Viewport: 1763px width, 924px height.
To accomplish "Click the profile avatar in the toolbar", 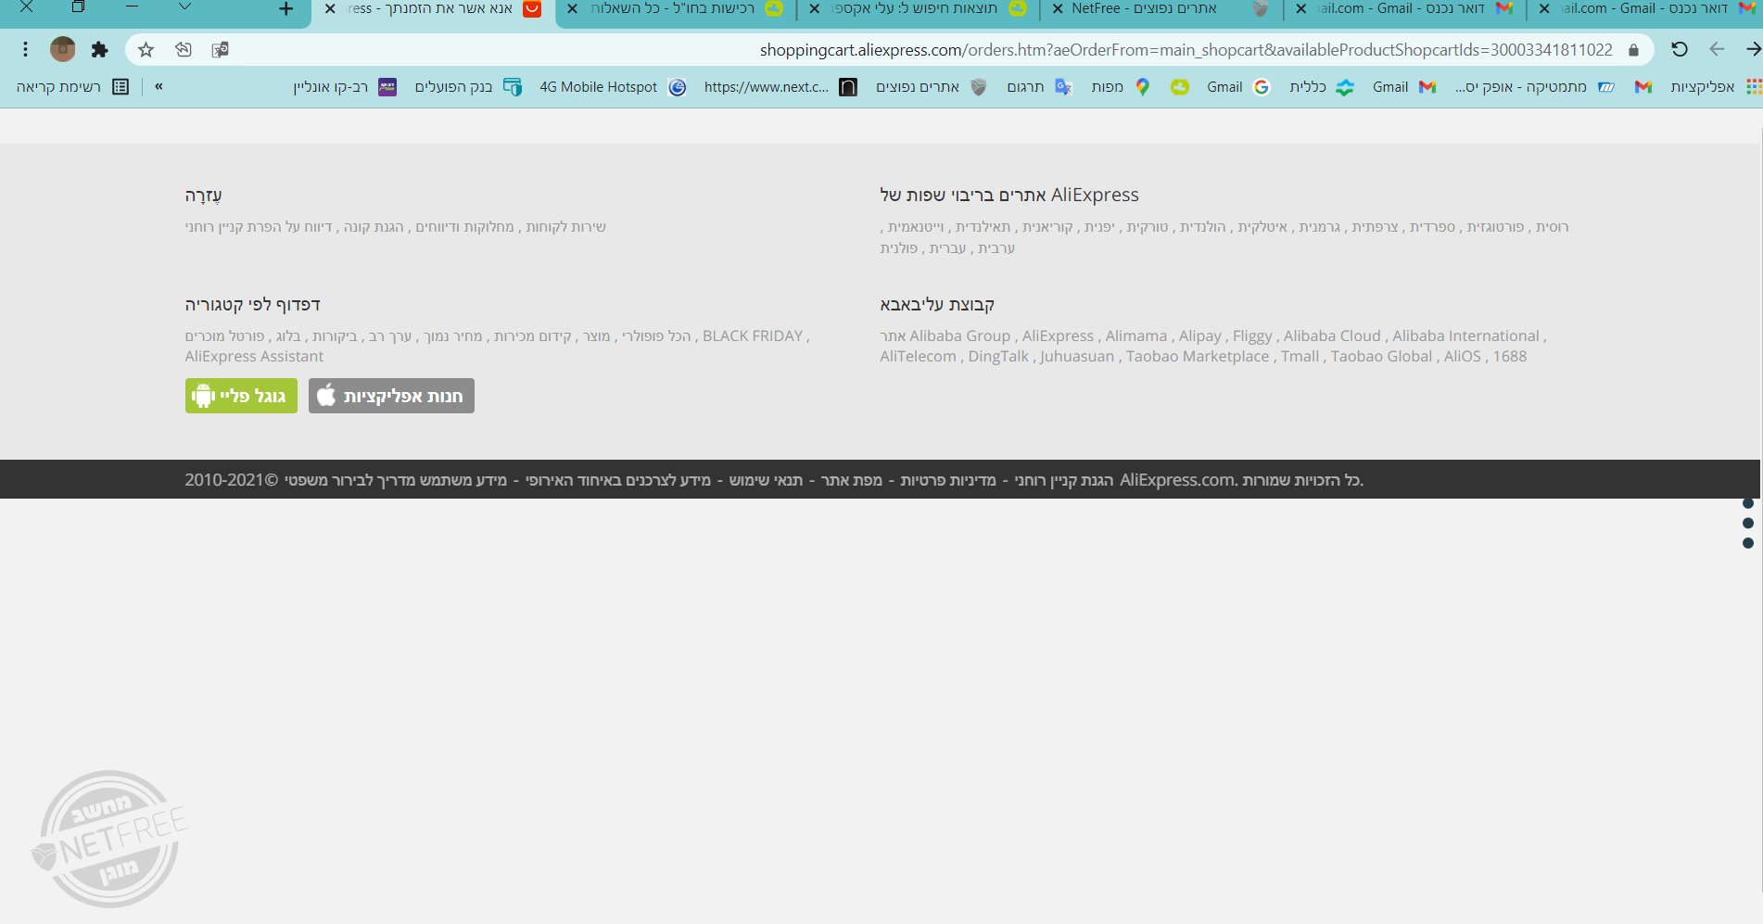I will click(63, 50).
